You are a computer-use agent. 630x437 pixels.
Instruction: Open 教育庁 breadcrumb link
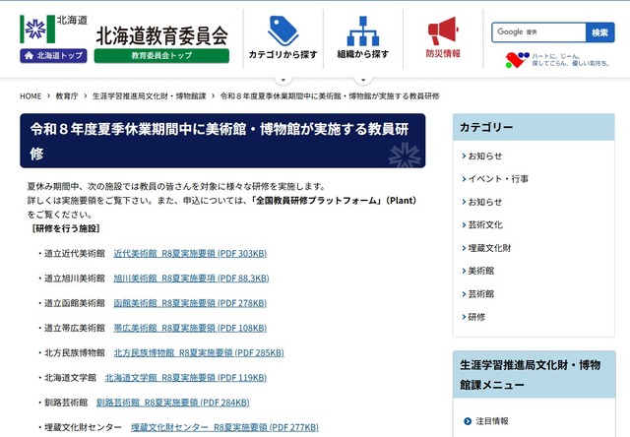click(67, 96)
